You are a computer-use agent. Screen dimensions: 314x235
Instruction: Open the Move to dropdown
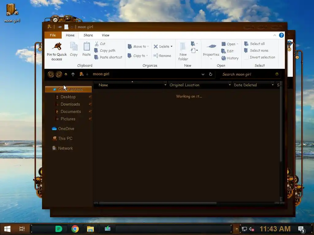138,47
